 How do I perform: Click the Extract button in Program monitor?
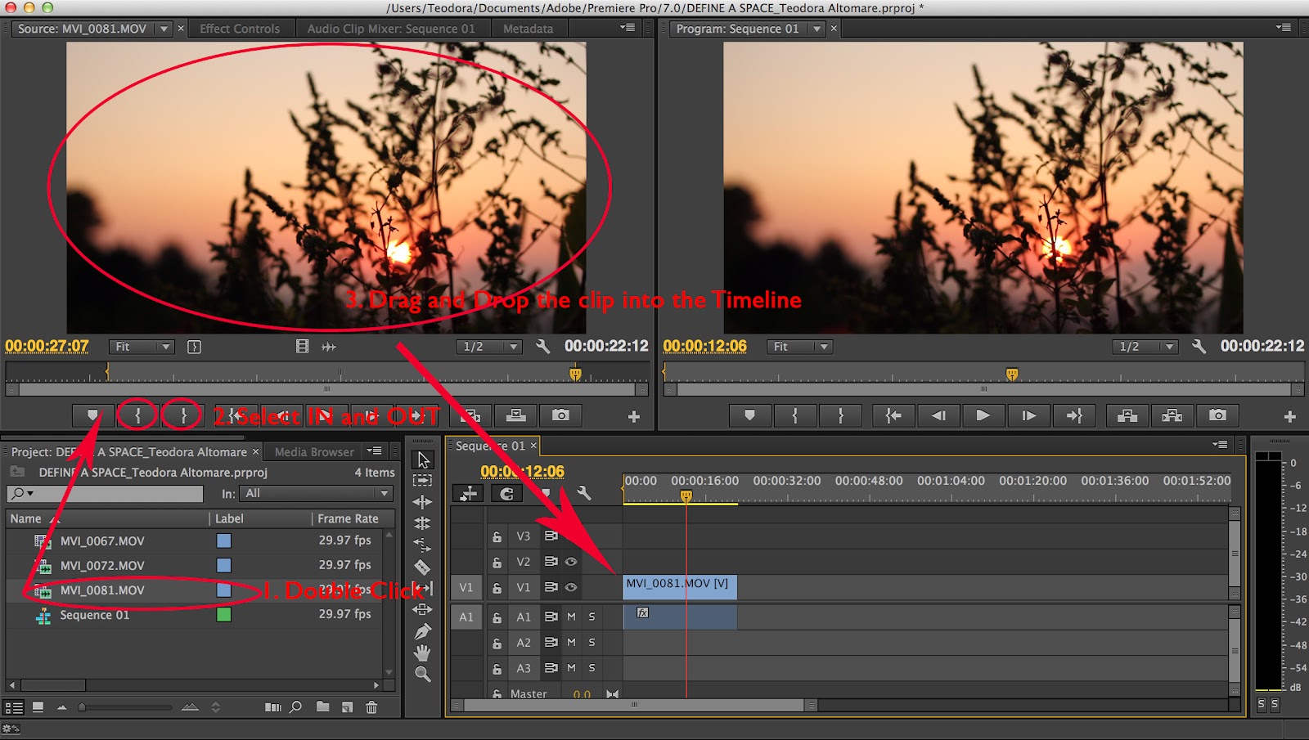pos(1172,415)
